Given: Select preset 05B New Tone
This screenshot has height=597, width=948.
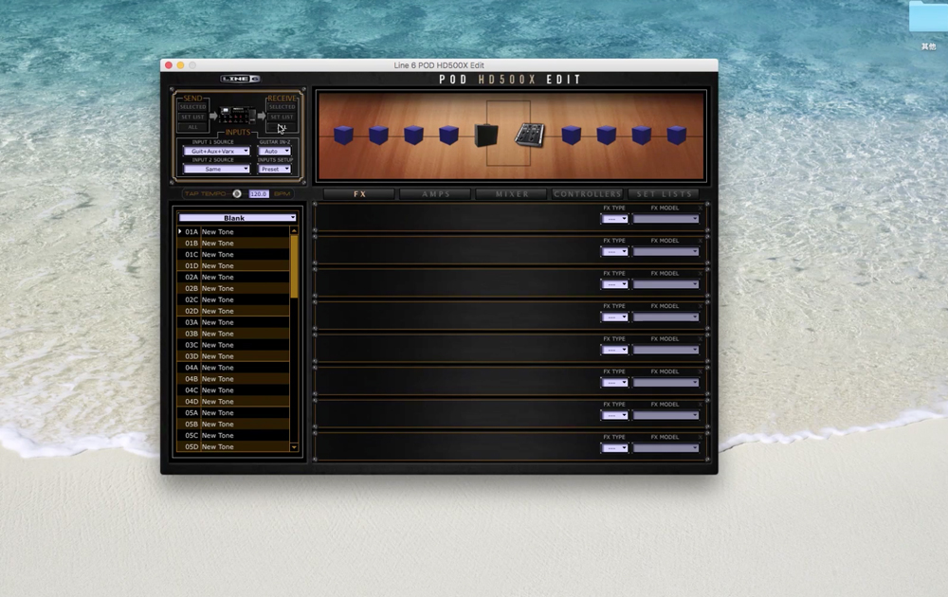Looking at the screenshot, I should pyautogui.click(x=233, y=425).
